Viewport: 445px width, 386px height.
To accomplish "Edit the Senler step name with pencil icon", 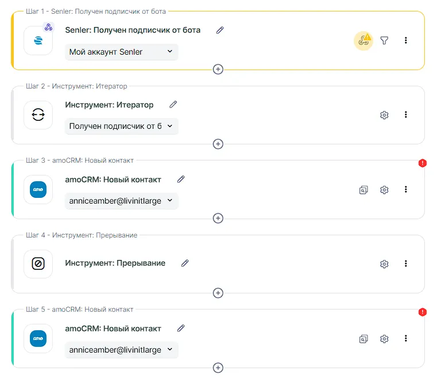I will click(x=220, y=30).
